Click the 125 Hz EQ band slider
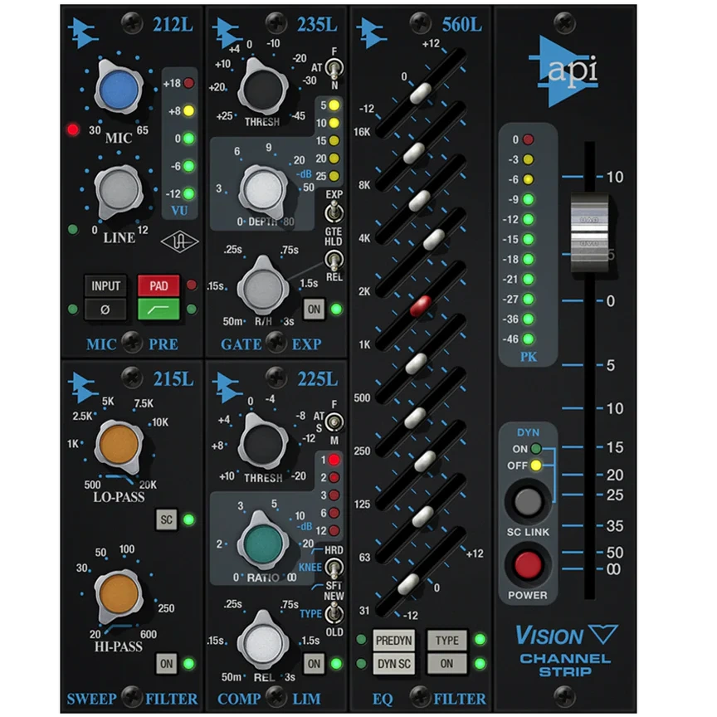The height and width of the screenshot is (717, 717). pos(424,461)
